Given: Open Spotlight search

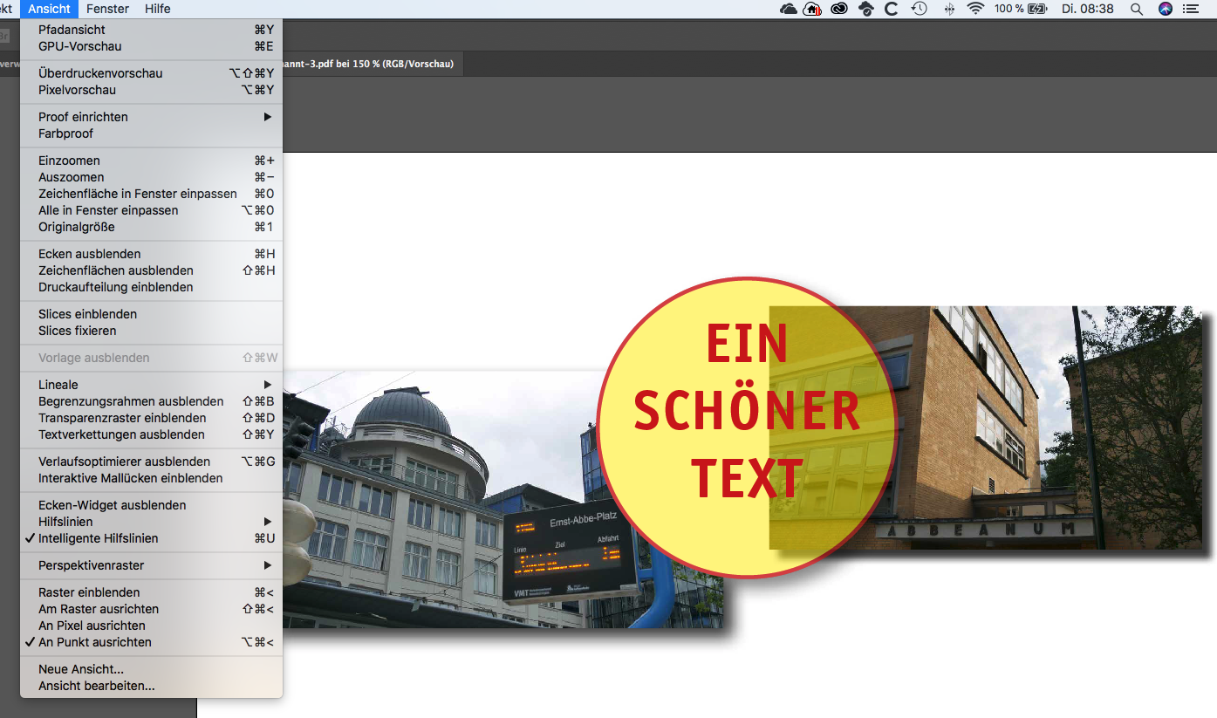Looking at the screenshot, I should (x=1136, y=9).
